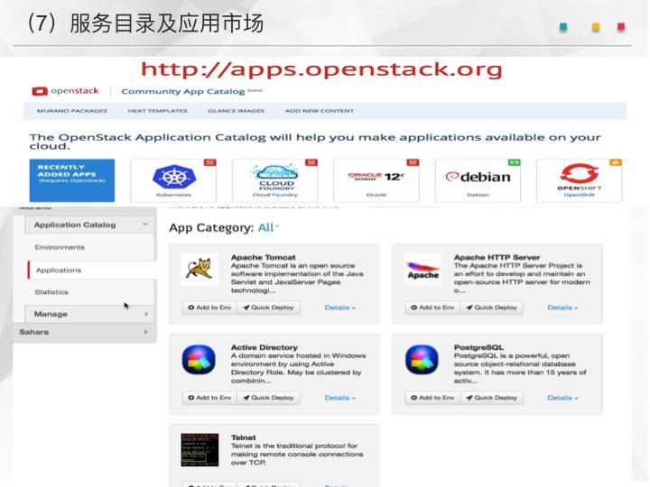Quick Deploy Active Directory
Viewport: 650px width, 487px height.
coord(269,398)
